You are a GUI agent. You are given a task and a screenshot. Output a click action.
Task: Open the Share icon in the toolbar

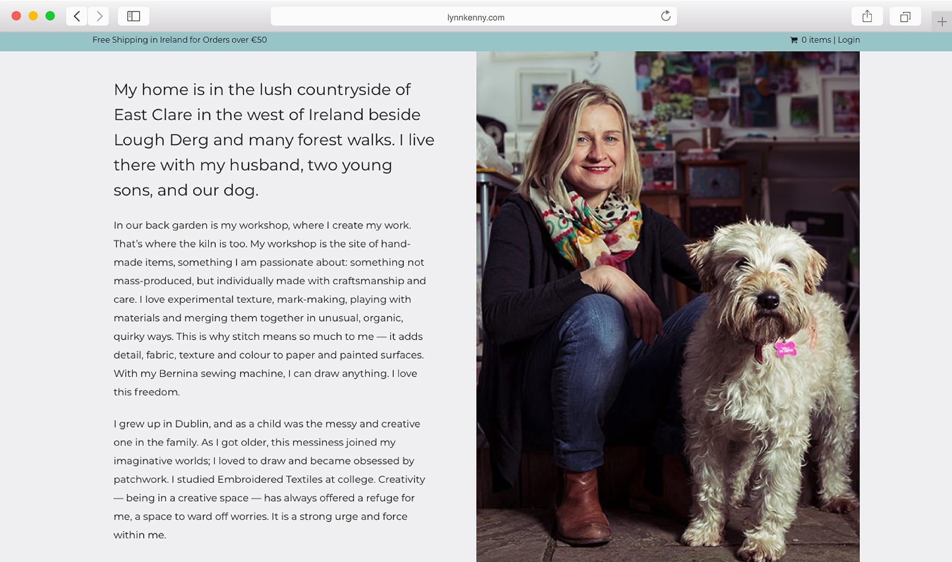point(867,16)
